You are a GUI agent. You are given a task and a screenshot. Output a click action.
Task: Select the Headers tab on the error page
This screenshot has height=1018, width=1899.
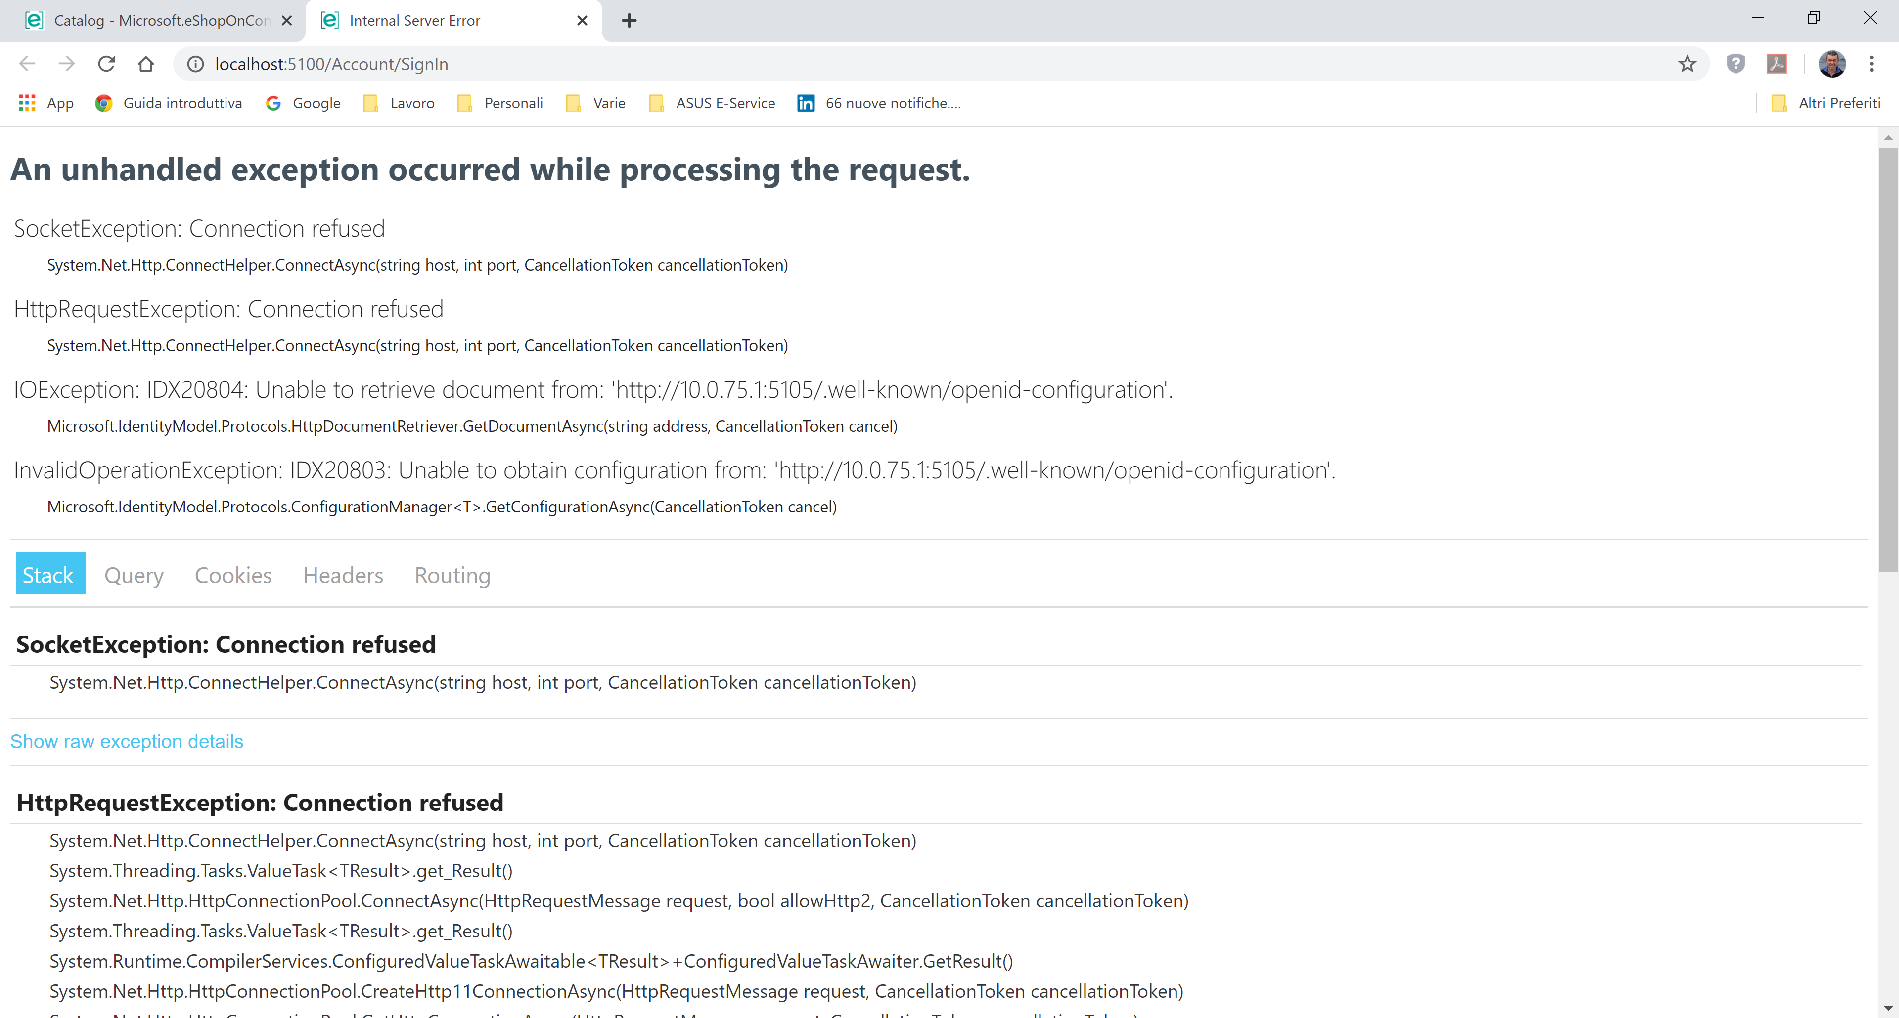pos(342,575)
